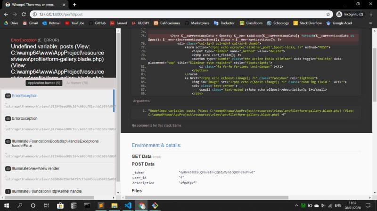Open the Laravel bookmark
377x211 pixels.
(x=119, y=23)
